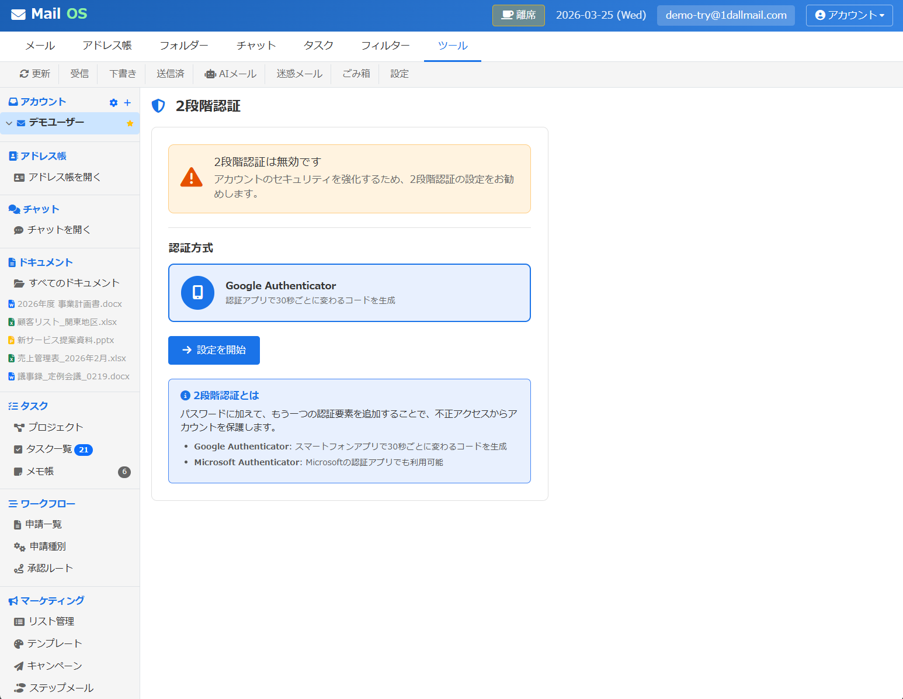Viewport: 903px width, 699px height.
Task: Open the 下書き (drafts) folder
Action: 121,74
